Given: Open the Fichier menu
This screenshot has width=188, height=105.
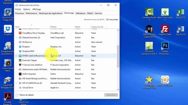Looking at the screenshot, I should pyautogui.click(x=18, y=9).
